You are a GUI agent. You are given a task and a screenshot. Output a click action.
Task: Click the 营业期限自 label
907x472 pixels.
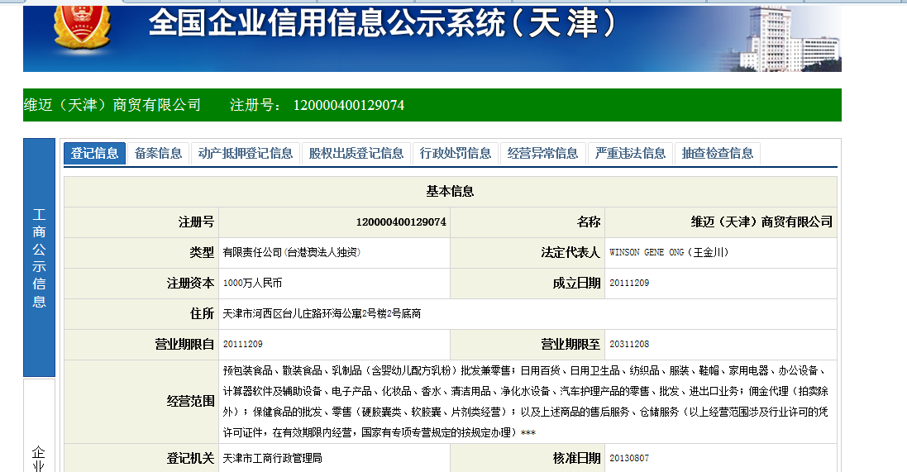(184, 345)
